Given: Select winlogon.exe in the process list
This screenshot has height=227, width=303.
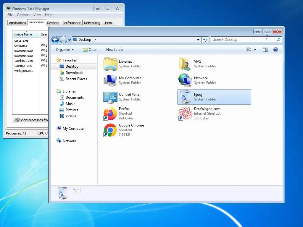Looking at the screenshot, I should tap(24, 71).
